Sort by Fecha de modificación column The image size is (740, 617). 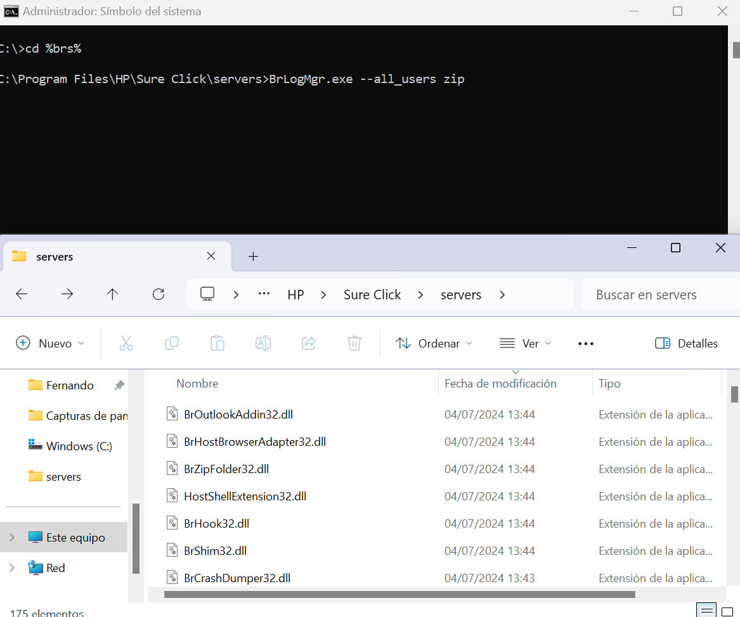point(500,383)
